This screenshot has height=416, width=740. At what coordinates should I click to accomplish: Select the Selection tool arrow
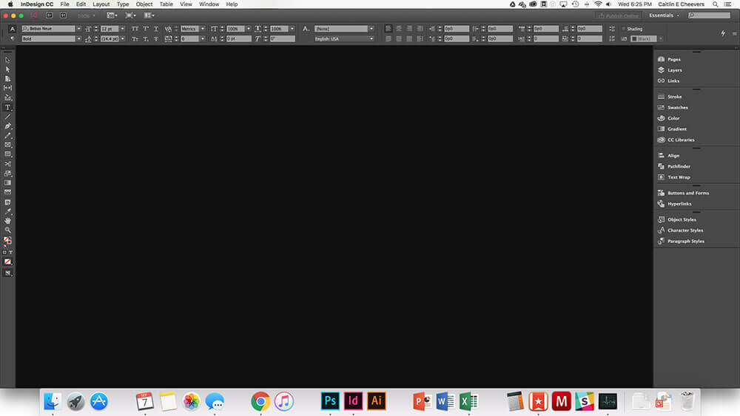[x=7, y=60]
